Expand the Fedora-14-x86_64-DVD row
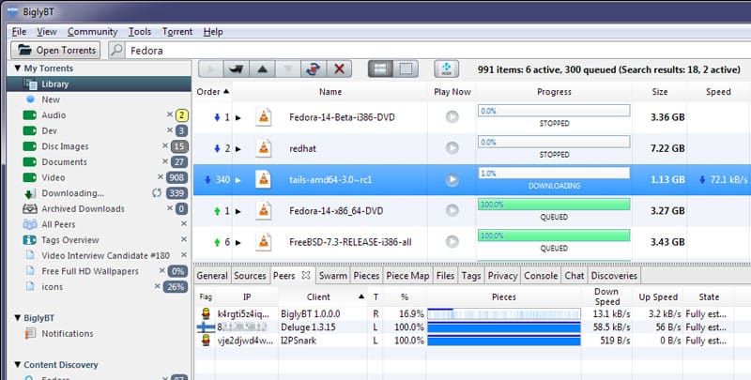Image resolution: width=751 pixels, height=380 pixels. [x=238, y=211]
